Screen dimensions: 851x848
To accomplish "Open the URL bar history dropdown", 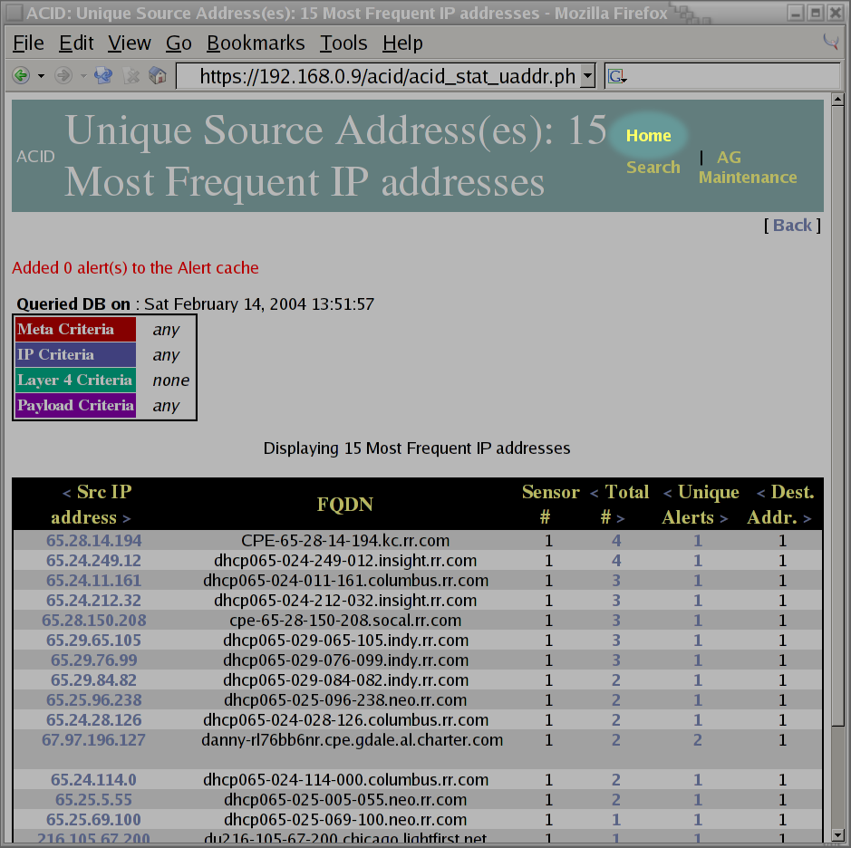I will pyautogui.click(x=587, y=76).
